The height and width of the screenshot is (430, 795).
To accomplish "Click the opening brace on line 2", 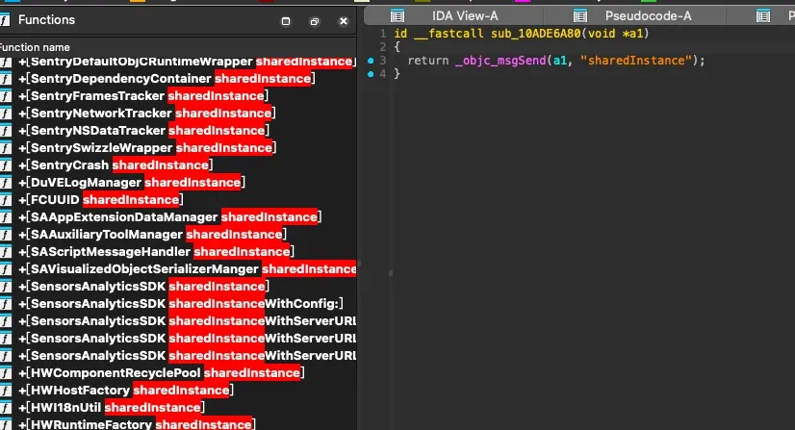I will pyautogui.click(x=397, y=47).
